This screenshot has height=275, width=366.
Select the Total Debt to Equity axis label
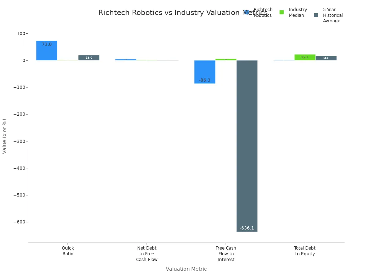point(305,251)
